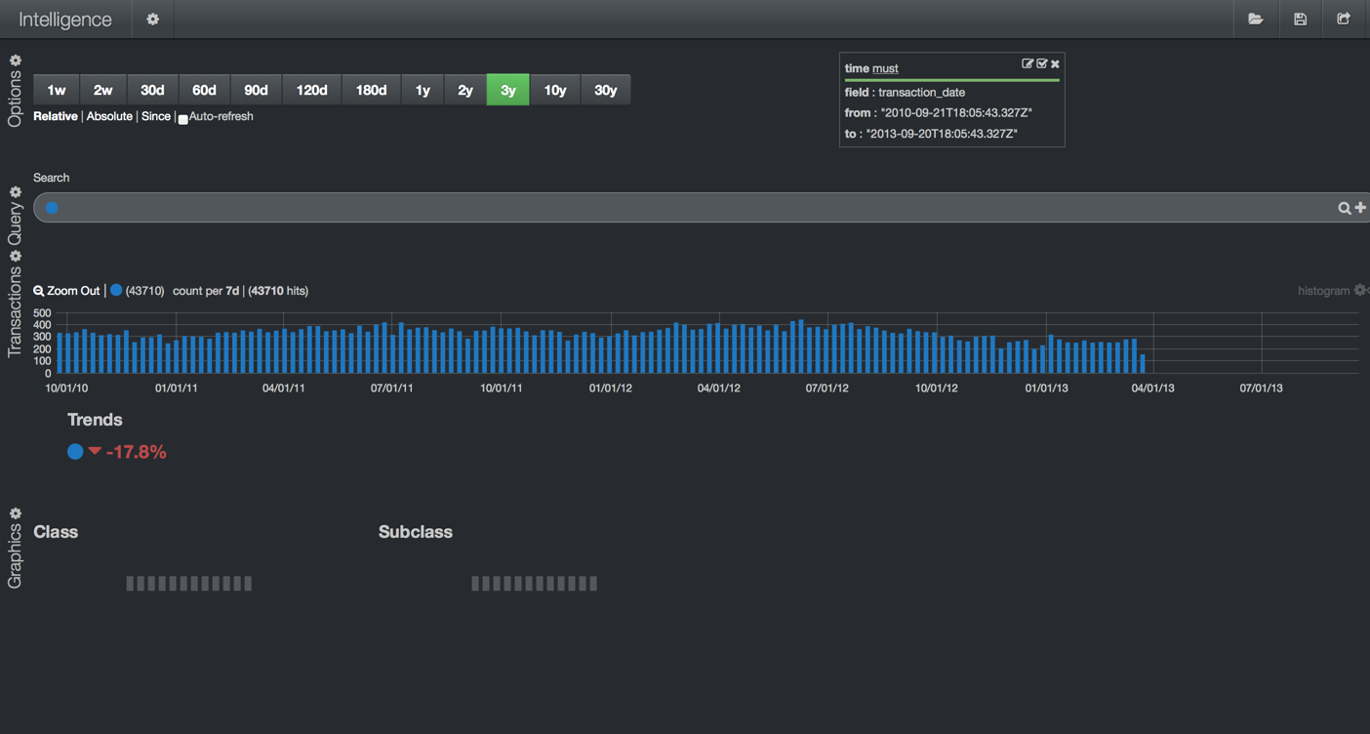
Task: Switch to Absolute time mode
Action: coord(109,116)
